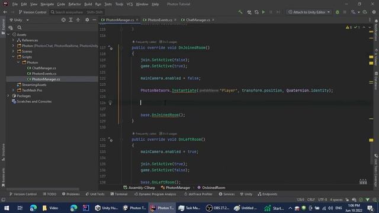Viewport: 379px width, 213px height.
Task: Open the Unit Tests tool window
Action: pyautogui.click(x=95, y=194)
